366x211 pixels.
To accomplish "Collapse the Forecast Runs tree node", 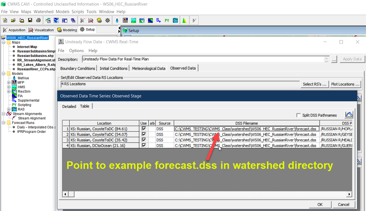I will click(x=3, y=123).
